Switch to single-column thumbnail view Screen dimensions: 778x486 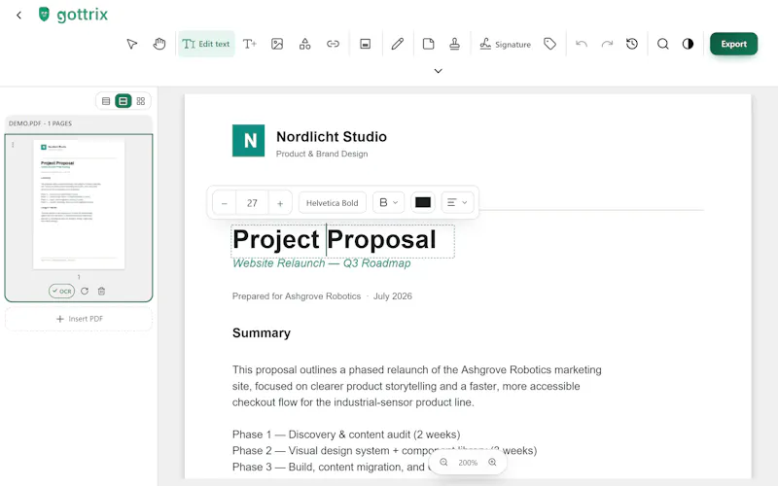coord(124,101)
